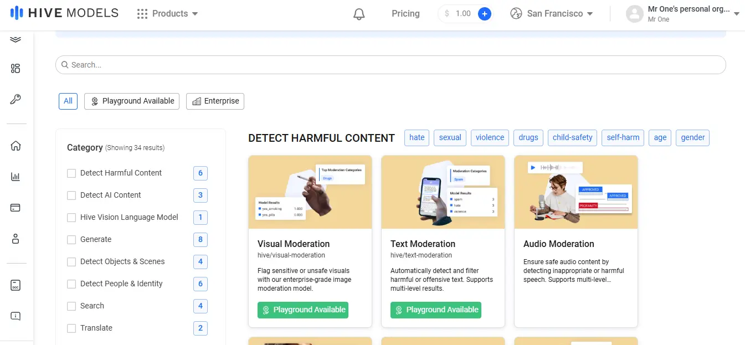Viewport: 745px width, 345px height.
Task: Select the child-safety tag
Action: (573, 137)
